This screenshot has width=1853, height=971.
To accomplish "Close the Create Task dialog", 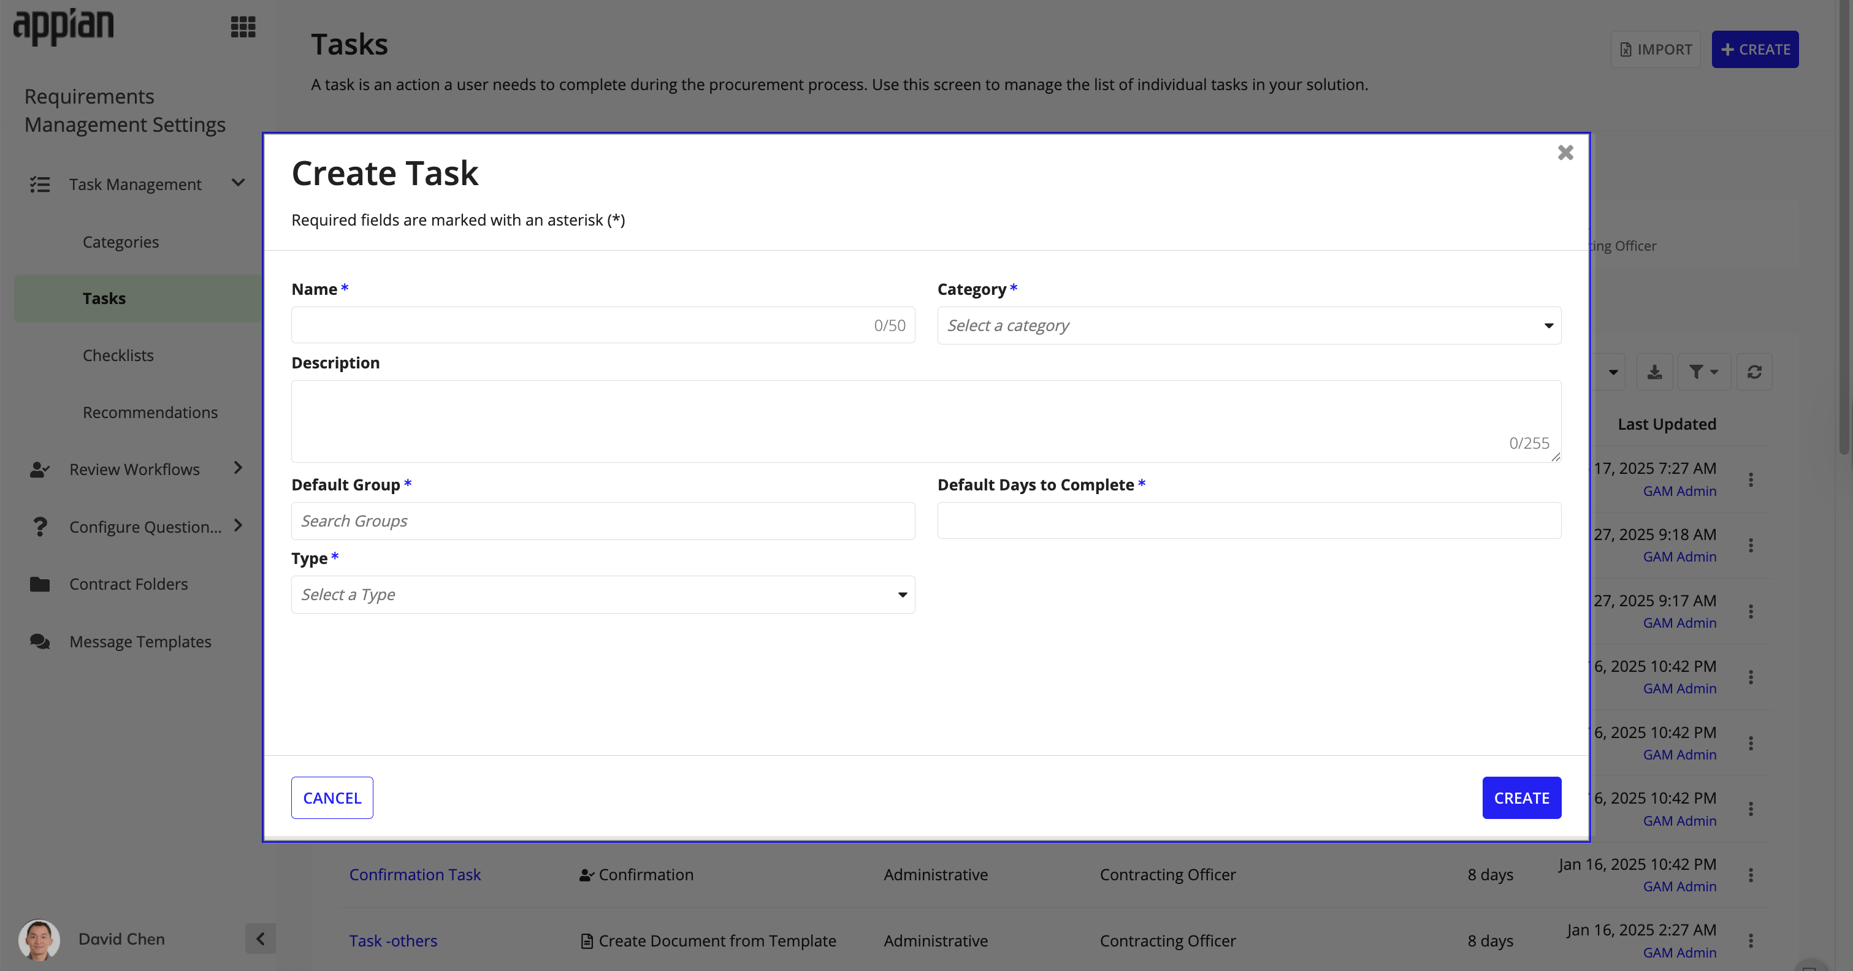I will [x=1565, y=153].
